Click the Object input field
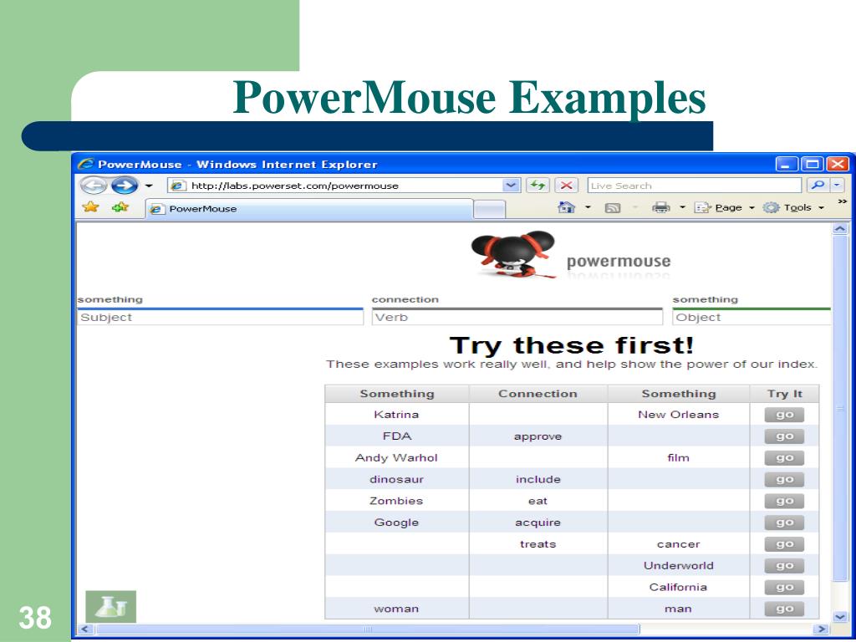The width and height of the screenshot is (856, 642). (752, 317)
